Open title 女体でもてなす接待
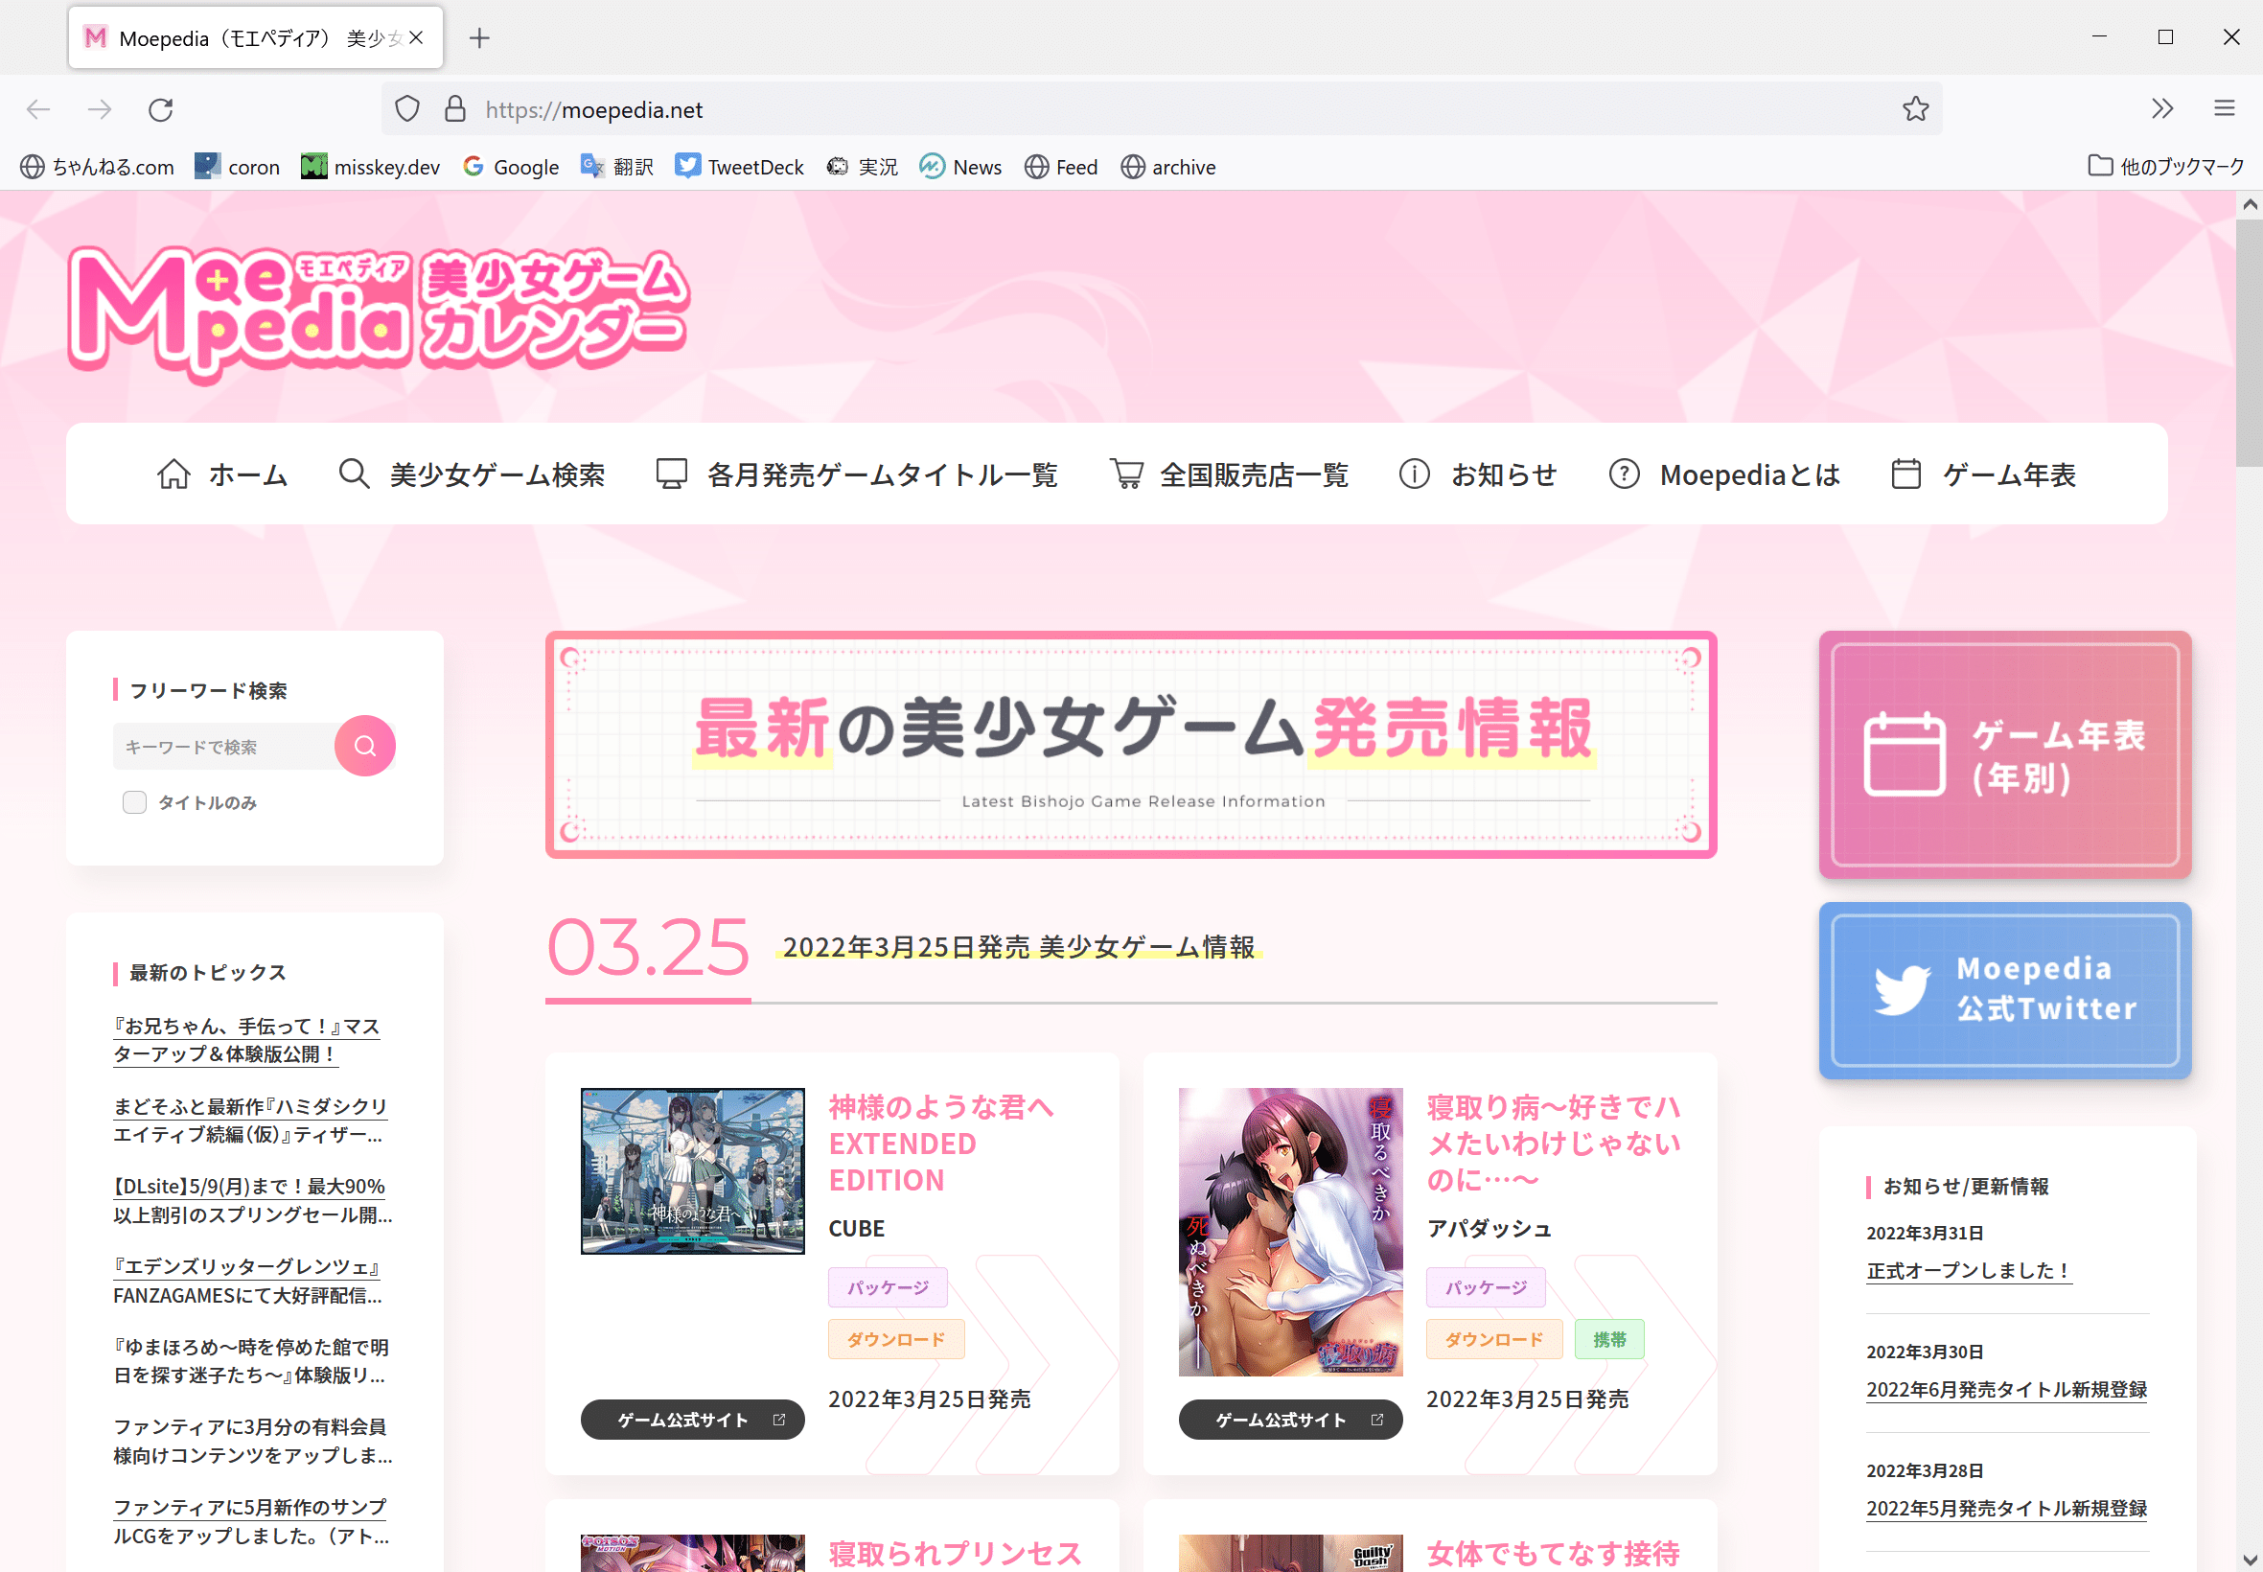2263x1572 pixels. (x=1554, y=1553)
